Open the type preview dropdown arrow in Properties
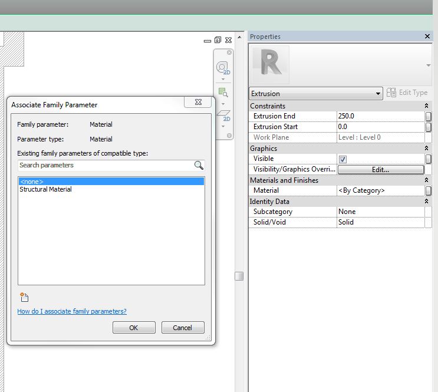The width and height of the screenshot is (438, 392). [428, 65]
